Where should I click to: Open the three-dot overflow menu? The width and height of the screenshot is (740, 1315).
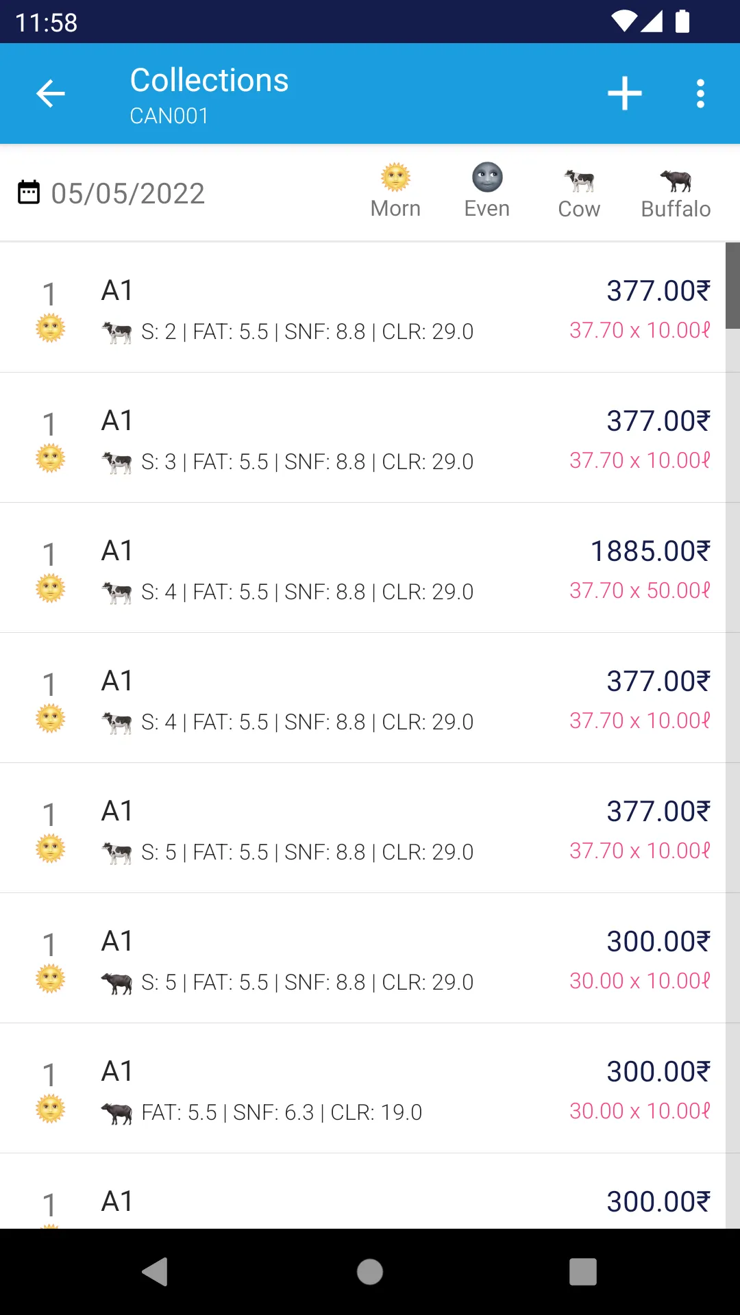pos(700,94)
